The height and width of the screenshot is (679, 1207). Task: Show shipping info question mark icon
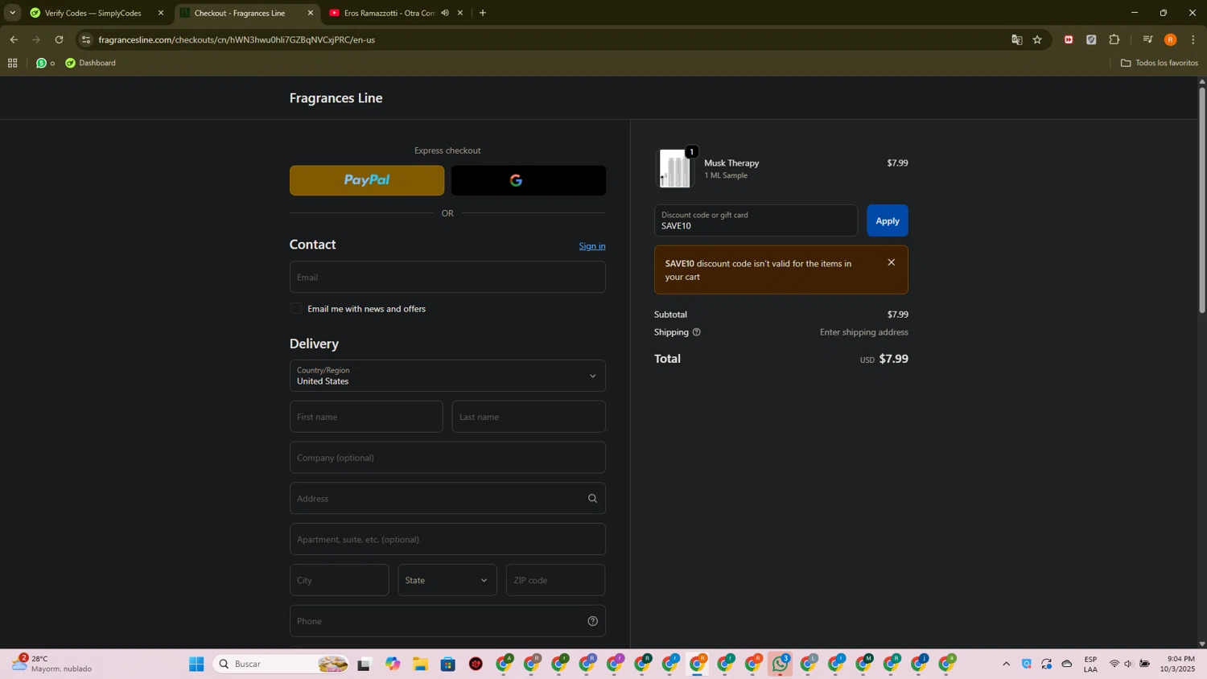point(697,332)
